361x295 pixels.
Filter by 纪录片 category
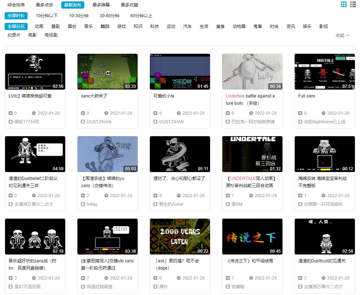[x=14, y=35]
